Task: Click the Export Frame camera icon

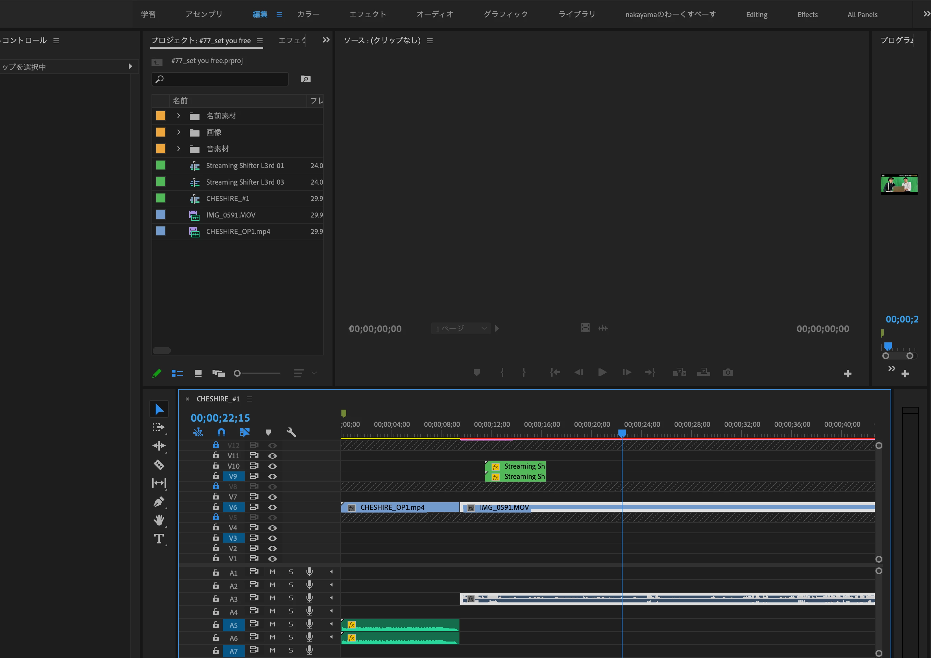Action: click(728, 372)
